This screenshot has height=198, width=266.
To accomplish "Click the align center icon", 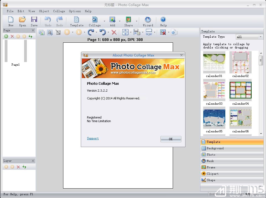I will (125, 32).
